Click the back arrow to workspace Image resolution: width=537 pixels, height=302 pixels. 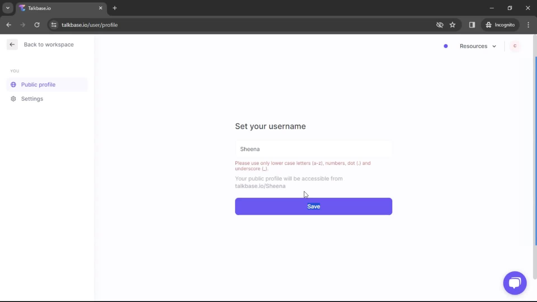[12, 44]
